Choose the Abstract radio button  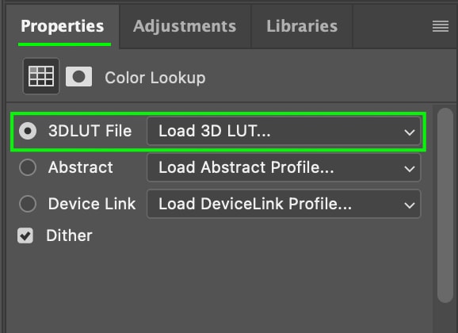[x=28, y=167]
